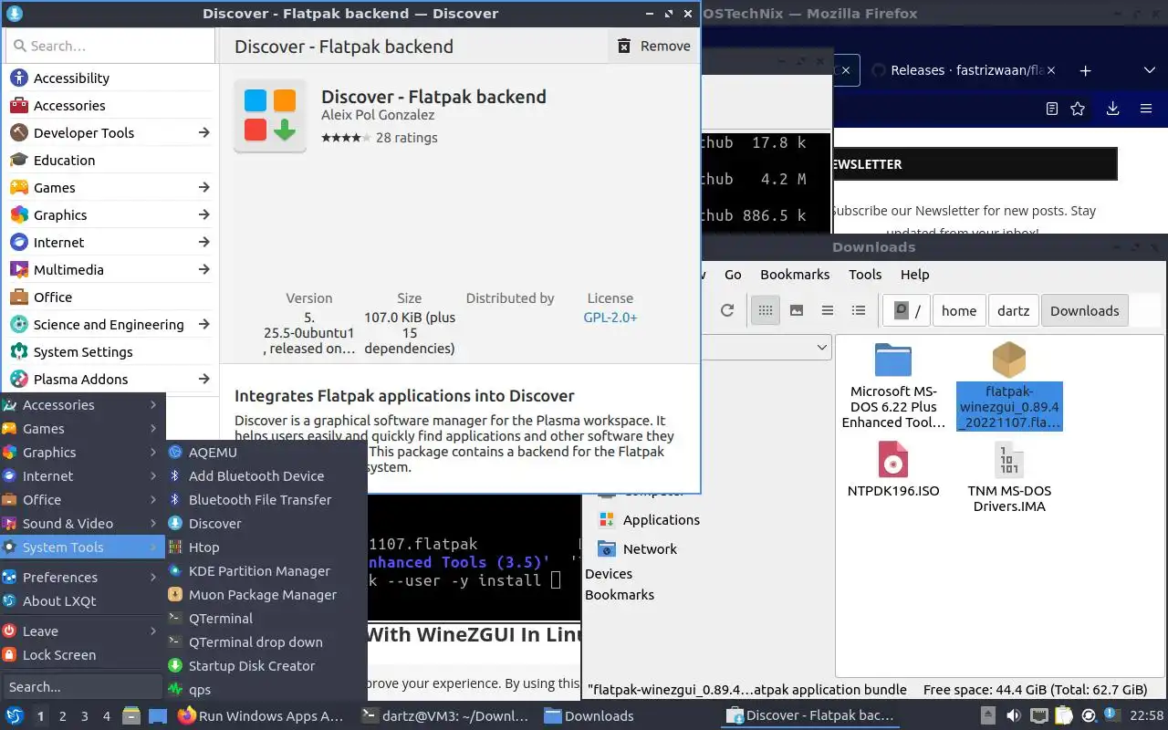Open GPL-2.0+ license link
Screen dimensions: 1168x730
pyautogui.click(x=610, y=318)
